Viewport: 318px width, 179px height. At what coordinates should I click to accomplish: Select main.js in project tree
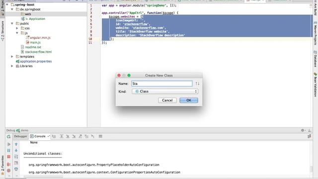(x=35, y=42)
